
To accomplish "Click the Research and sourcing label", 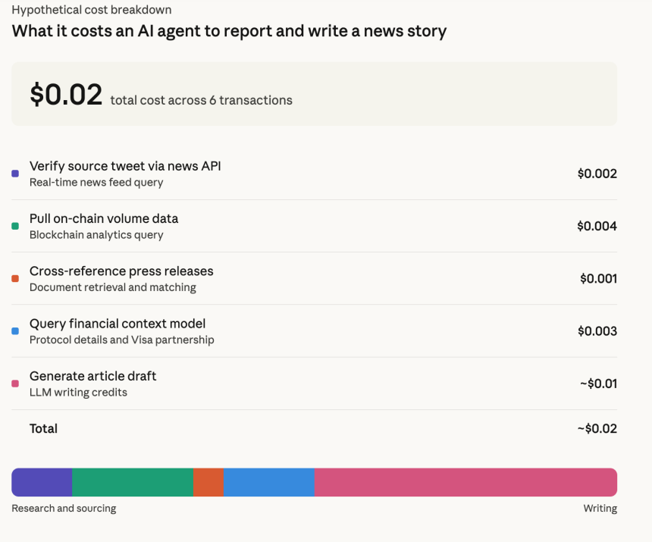I will 64,509.
